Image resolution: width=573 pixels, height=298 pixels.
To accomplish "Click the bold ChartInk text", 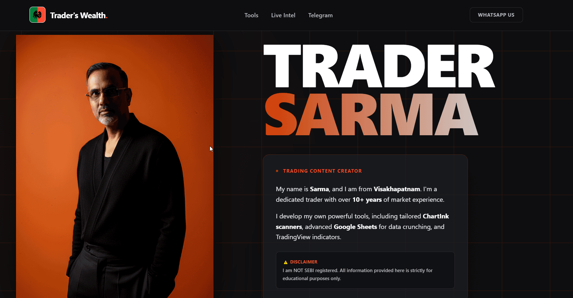I will (x=436, y=216).
